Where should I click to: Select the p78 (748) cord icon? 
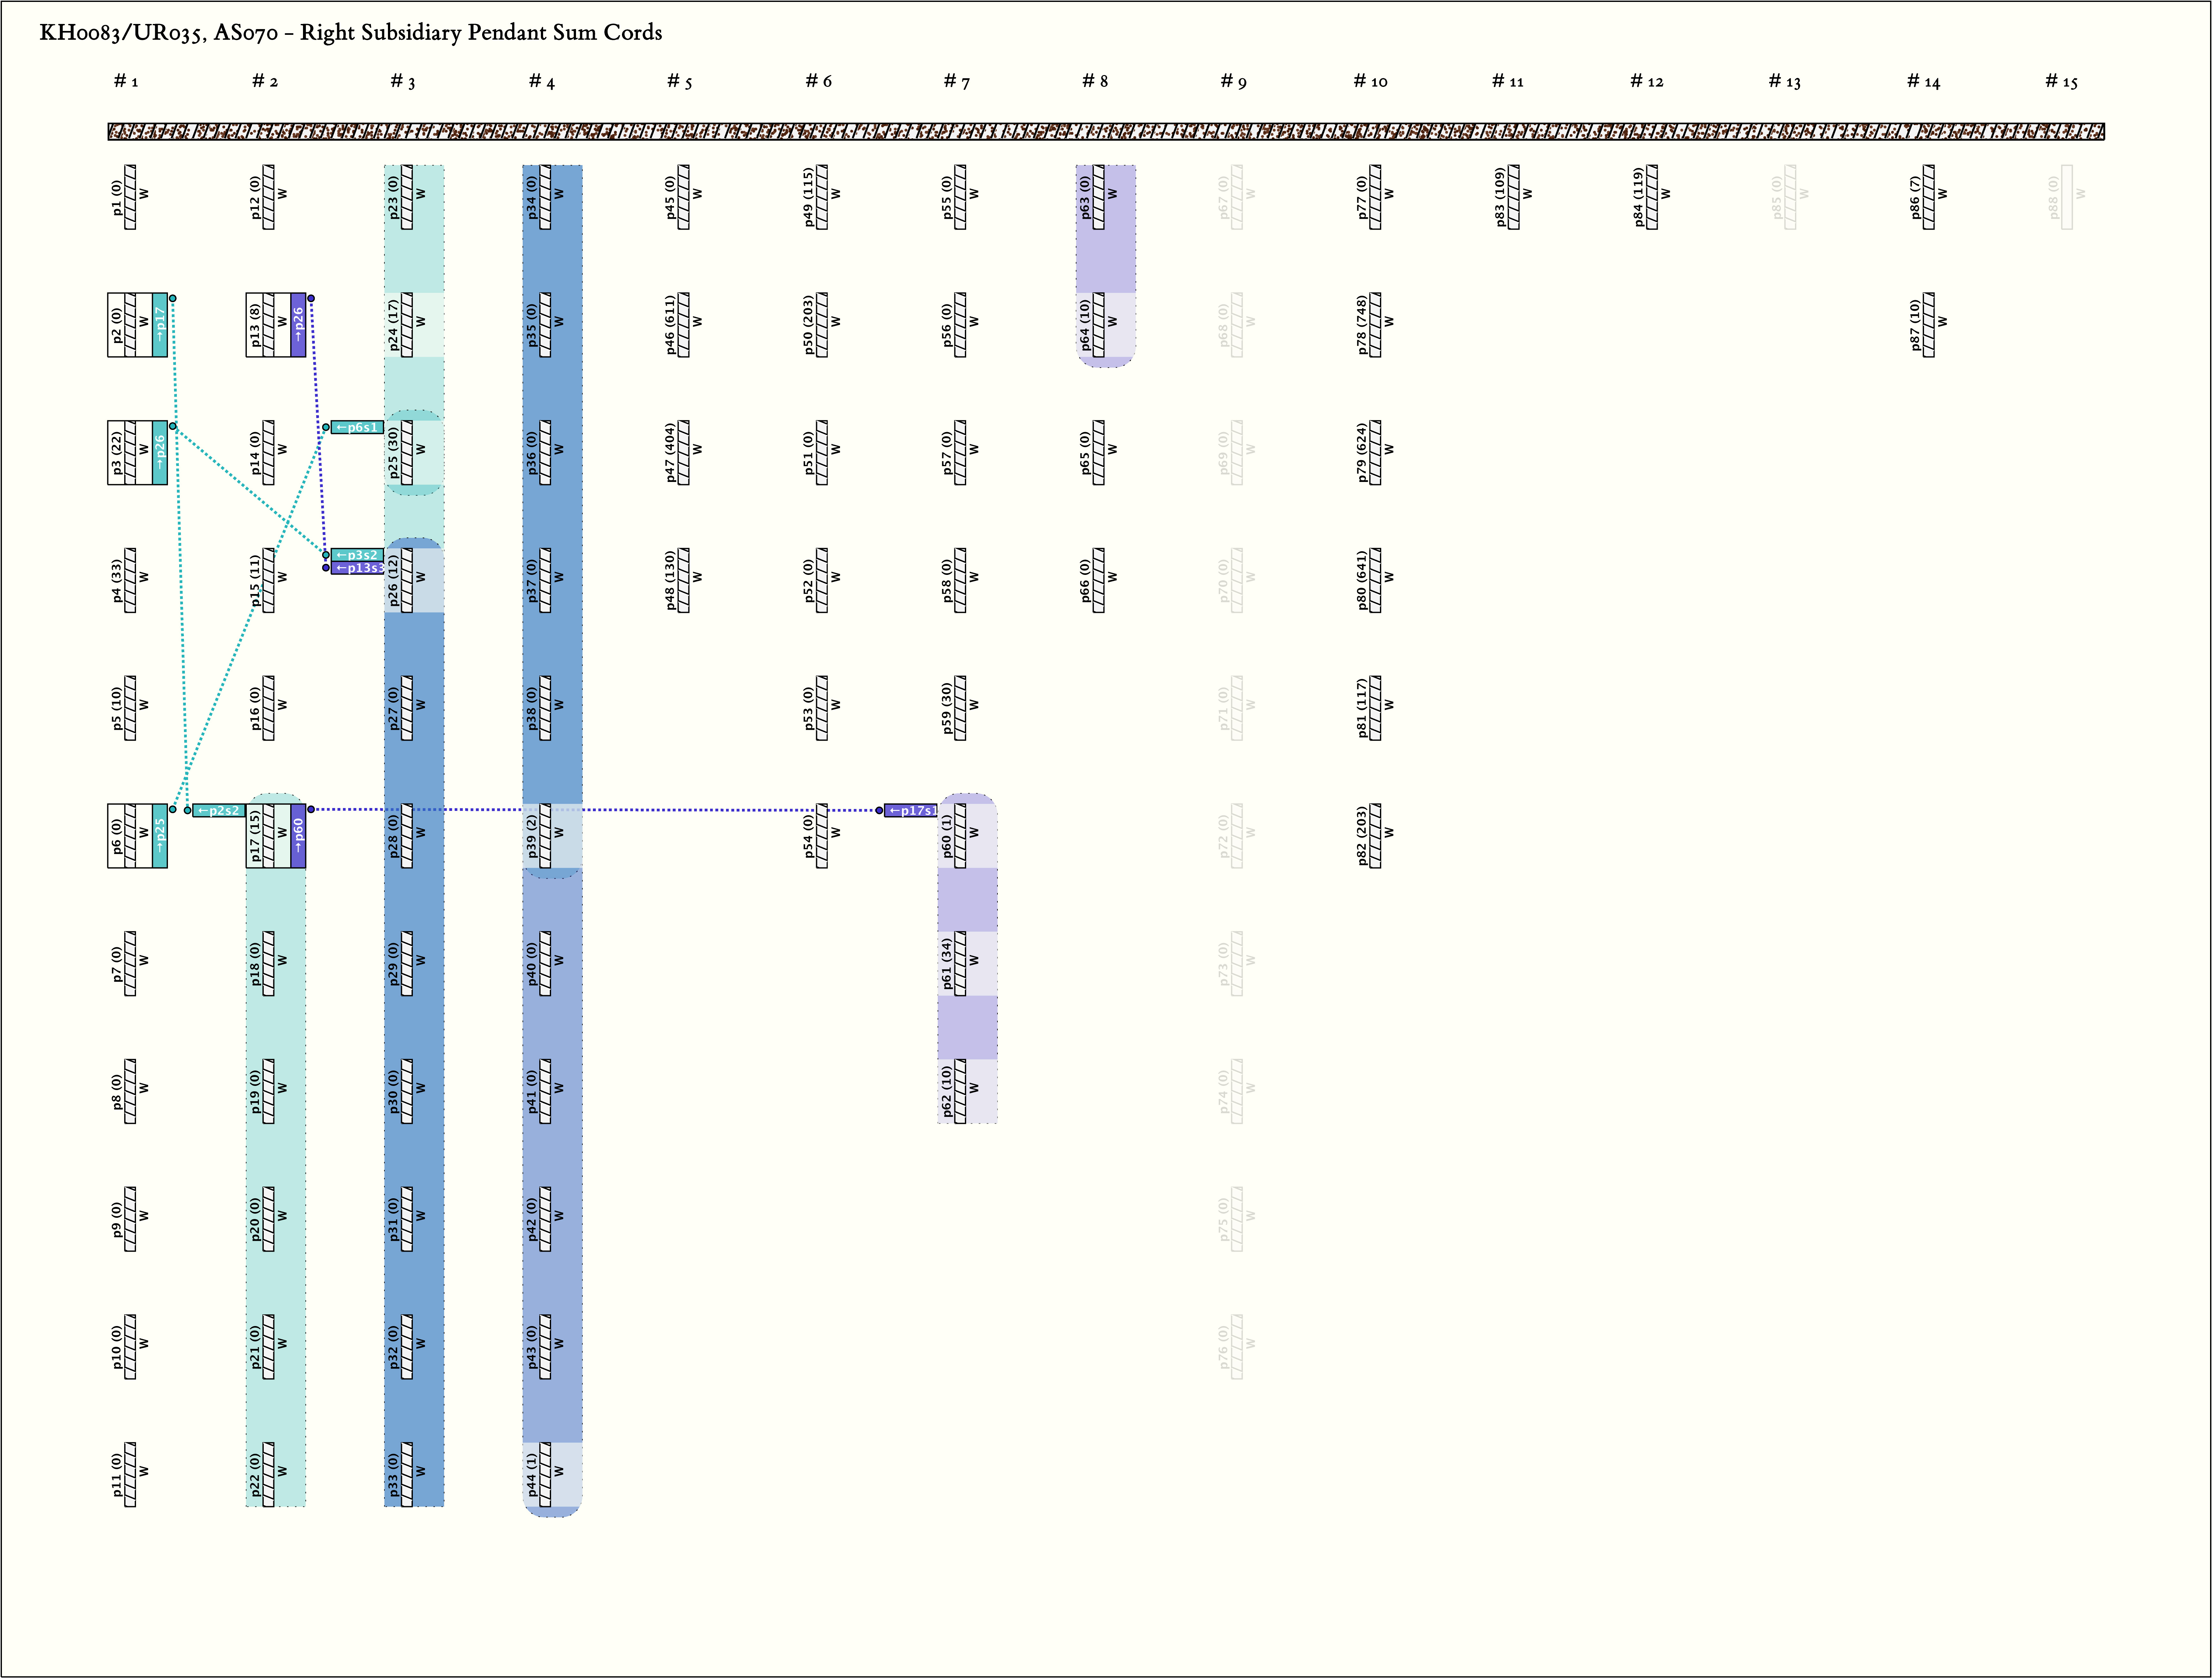click(1375, 325)
